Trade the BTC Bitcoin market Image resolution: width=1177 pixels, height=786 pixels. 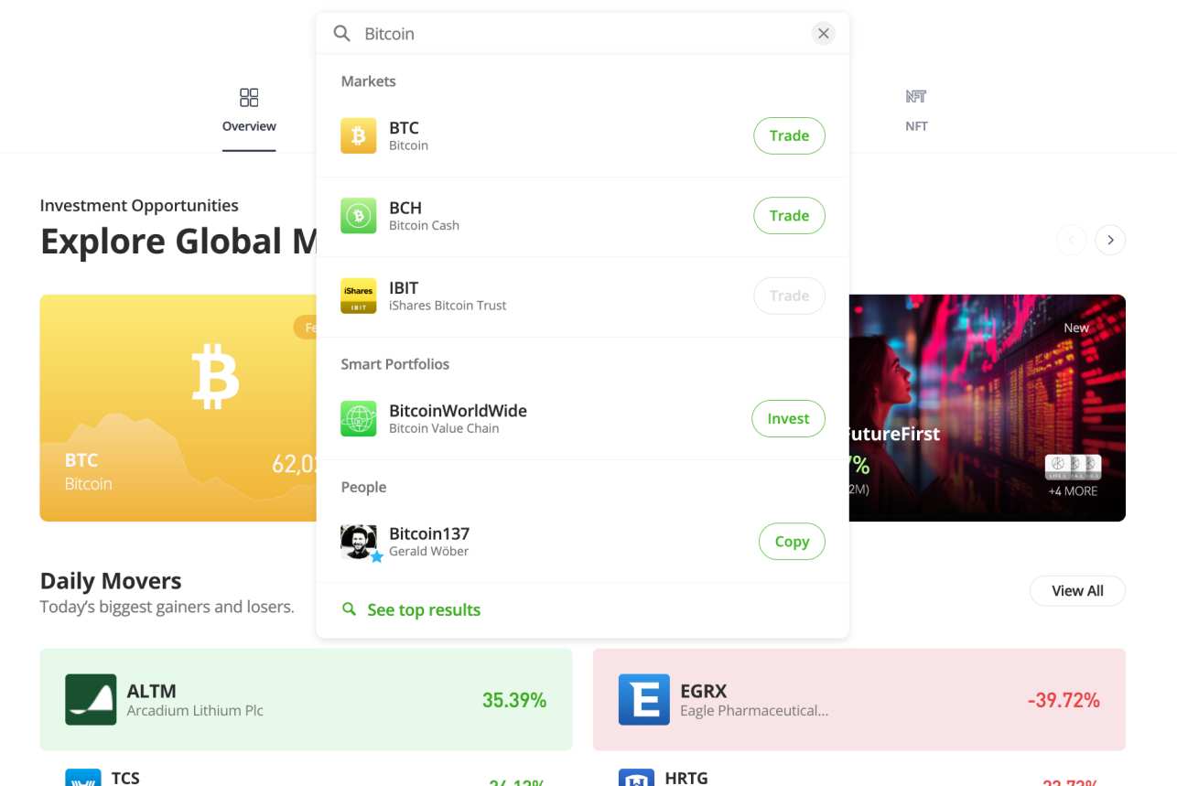(789, 135)
